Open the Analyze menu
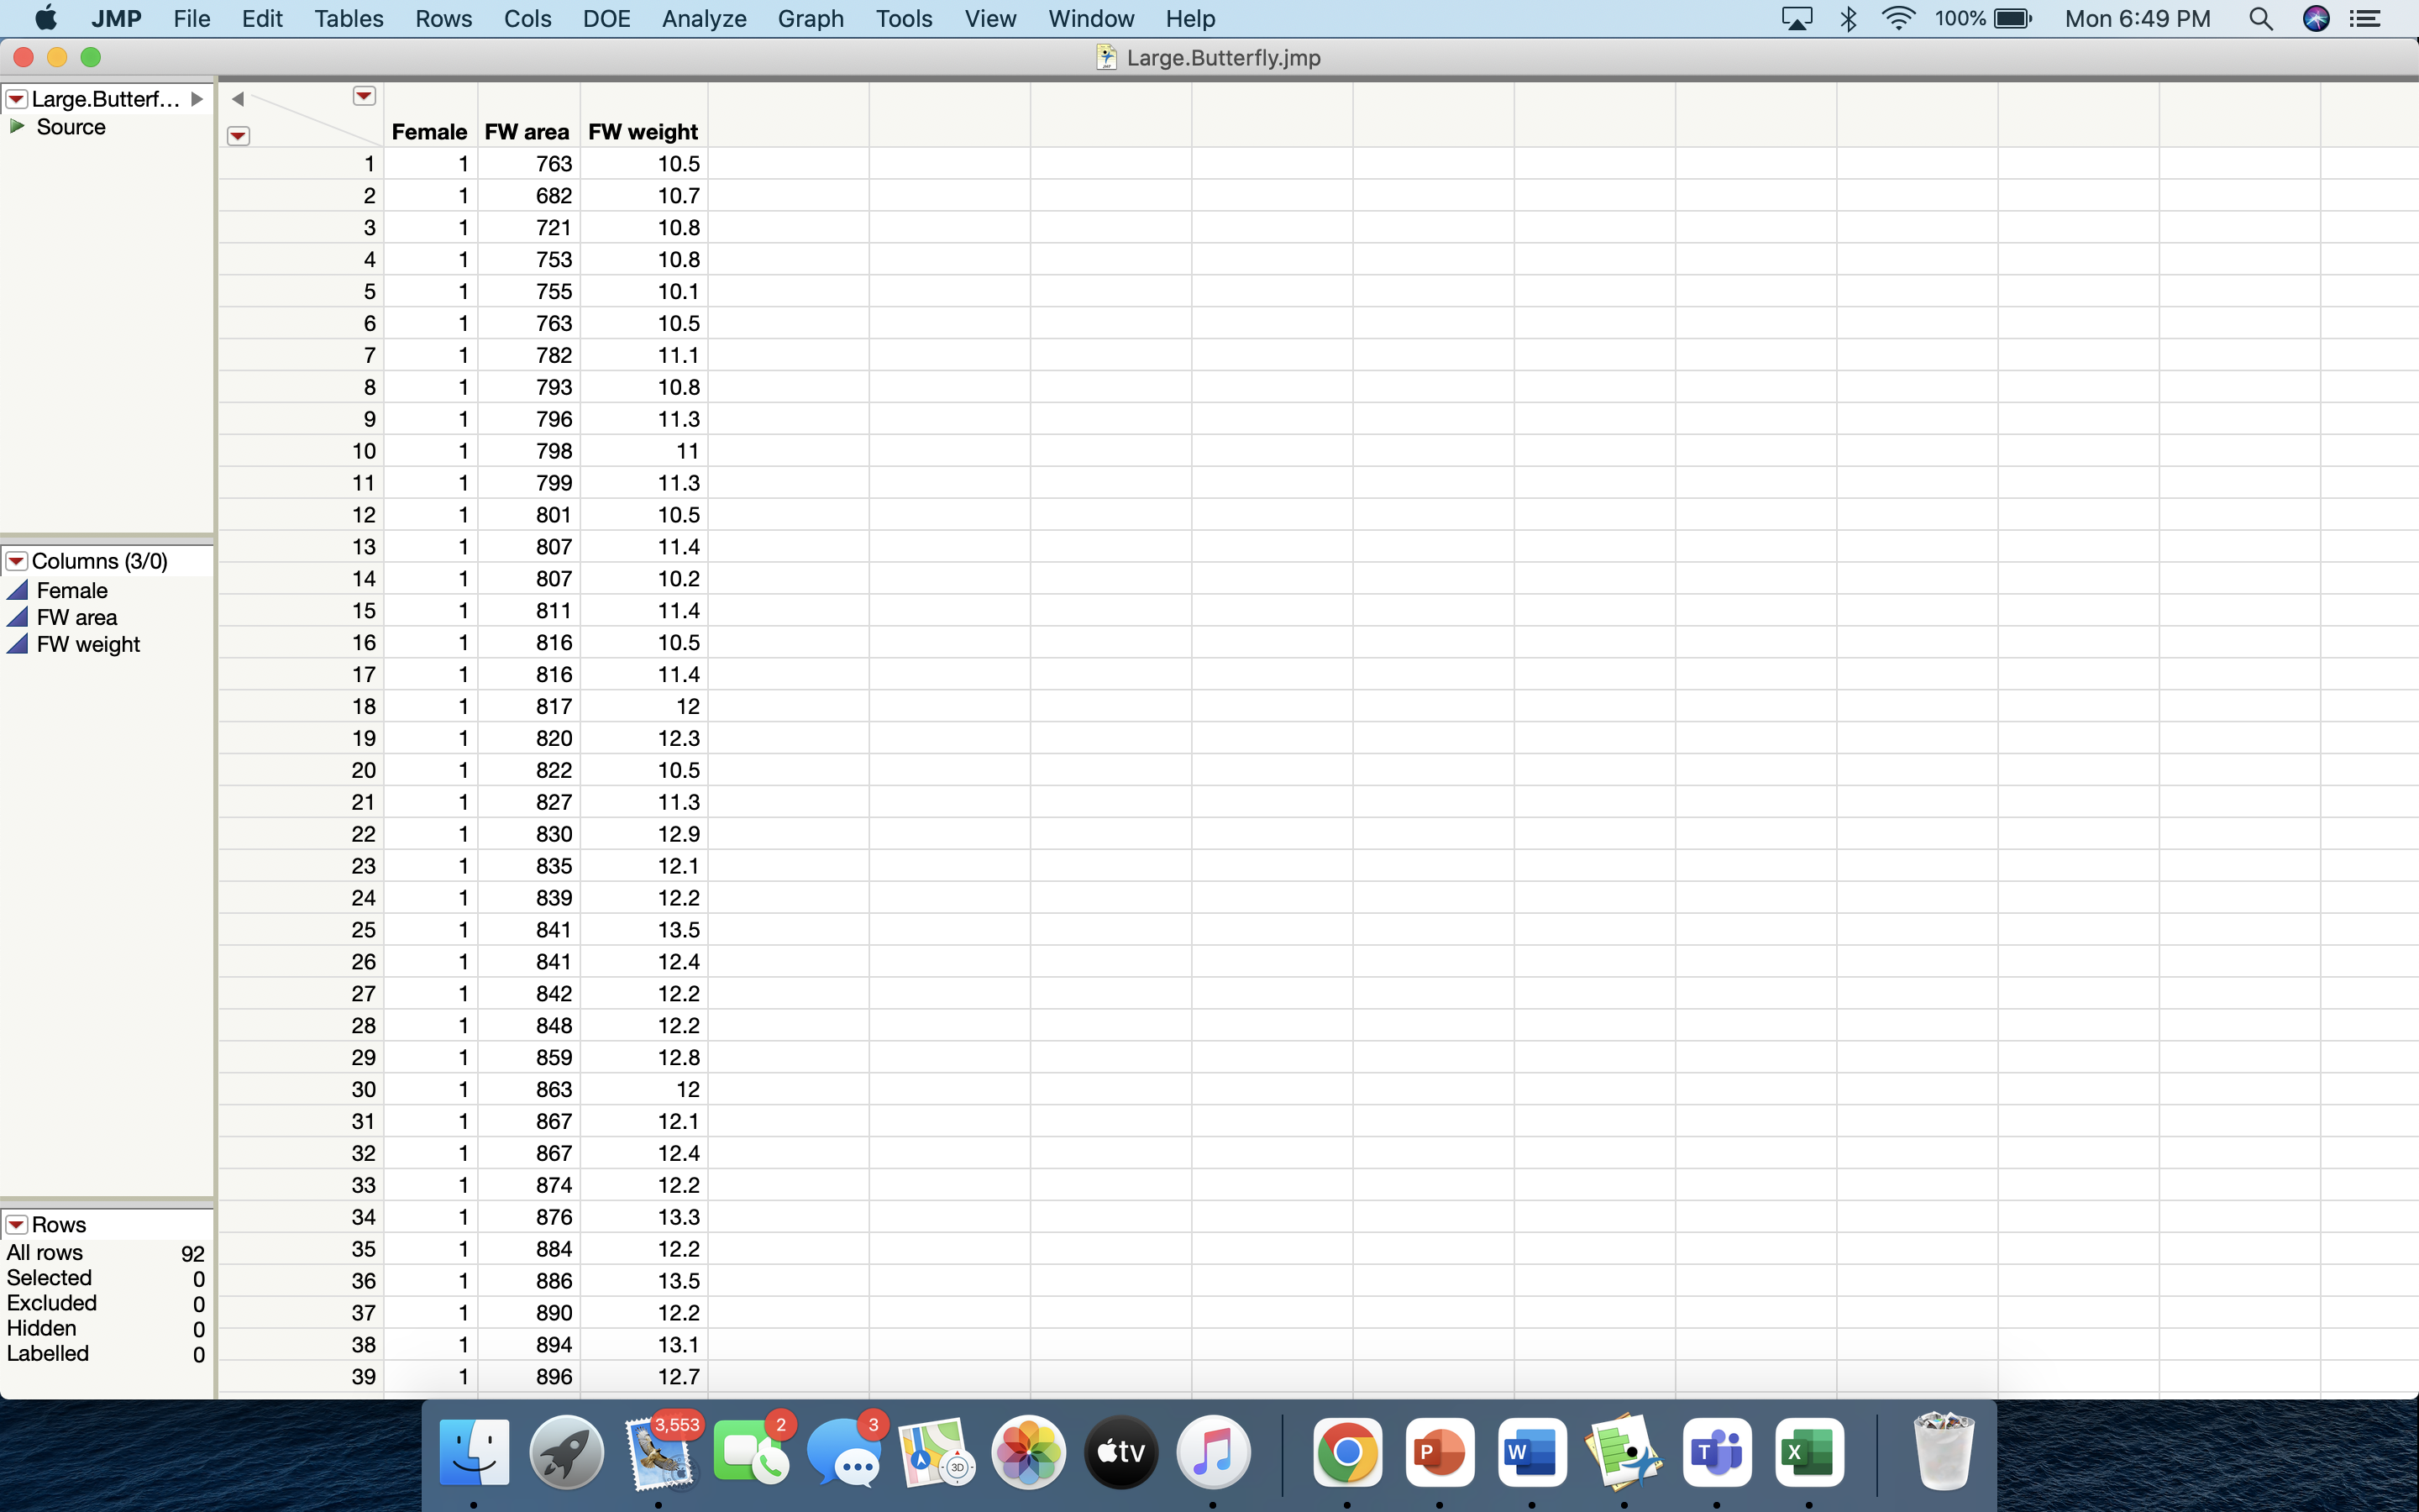2419x1512 pixels. (703, 18)
